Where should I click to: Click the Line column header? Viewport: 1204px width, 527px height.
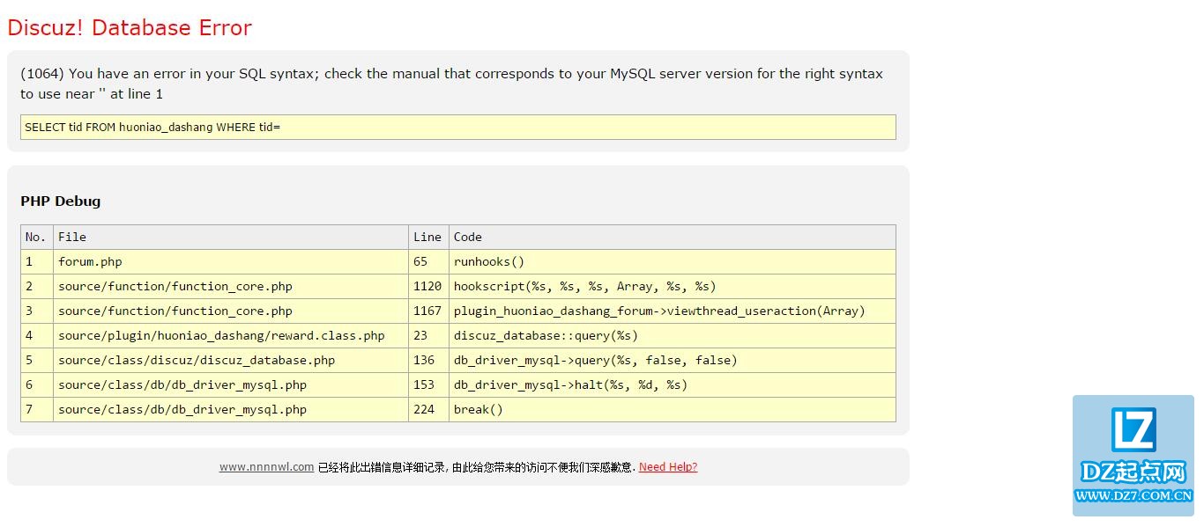pyautogui.click(x=428, y=237)
